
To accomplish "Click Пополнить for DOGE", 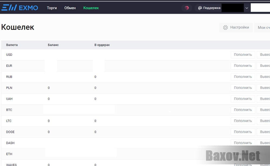I will [243, 132].
